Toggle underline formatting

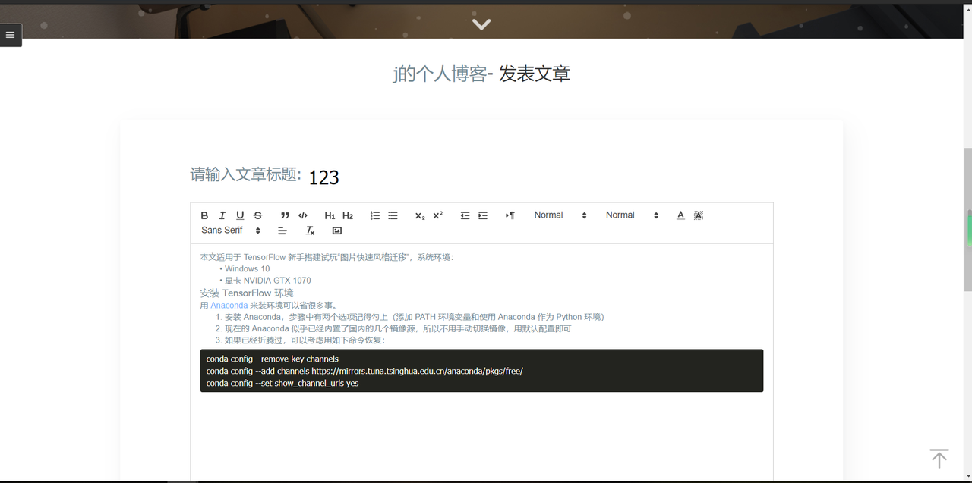pyautogui.click(x=240, y=215)
